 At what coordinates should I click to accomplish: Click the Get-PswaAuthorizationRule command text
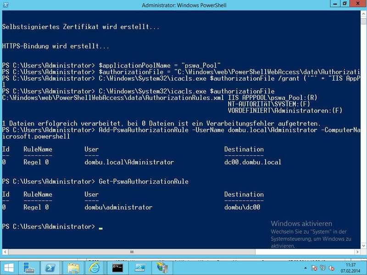click(x=144, y=181)
